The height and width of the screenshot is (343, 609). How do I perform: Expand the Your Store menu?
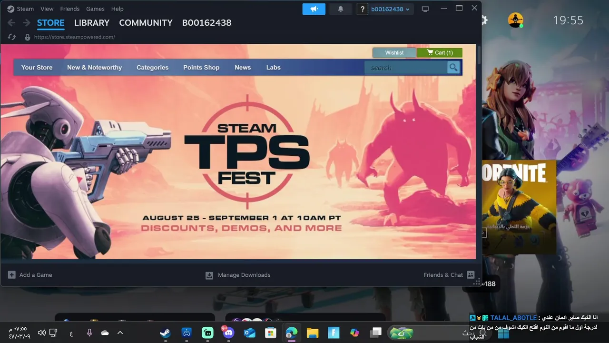pos(37,68)
